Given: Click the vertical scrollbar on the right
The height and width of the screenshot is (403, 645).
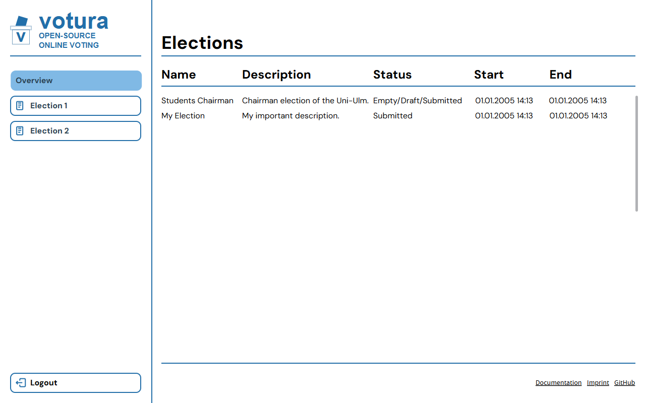Looking at the screenshot, I should tap(636, 154).
